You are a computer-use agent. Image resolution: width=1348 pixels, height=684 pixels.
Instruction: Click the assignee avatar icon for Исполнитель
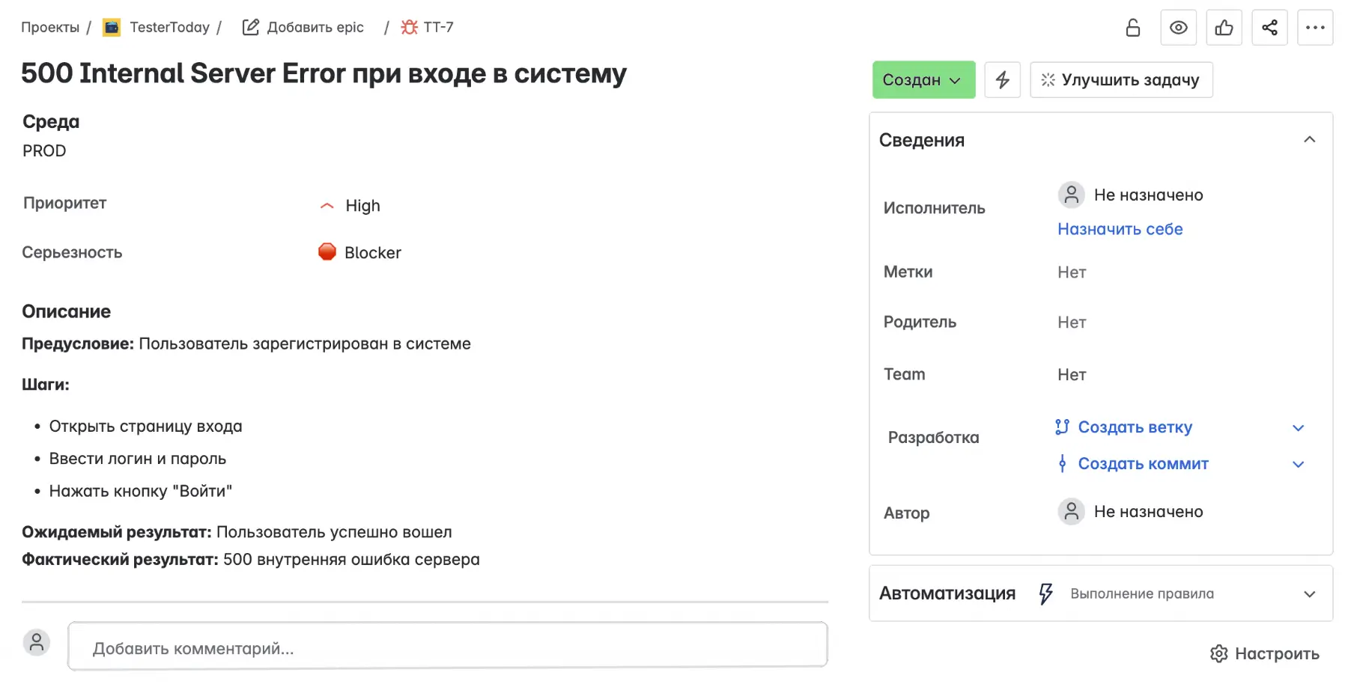tap(1072, 195)
